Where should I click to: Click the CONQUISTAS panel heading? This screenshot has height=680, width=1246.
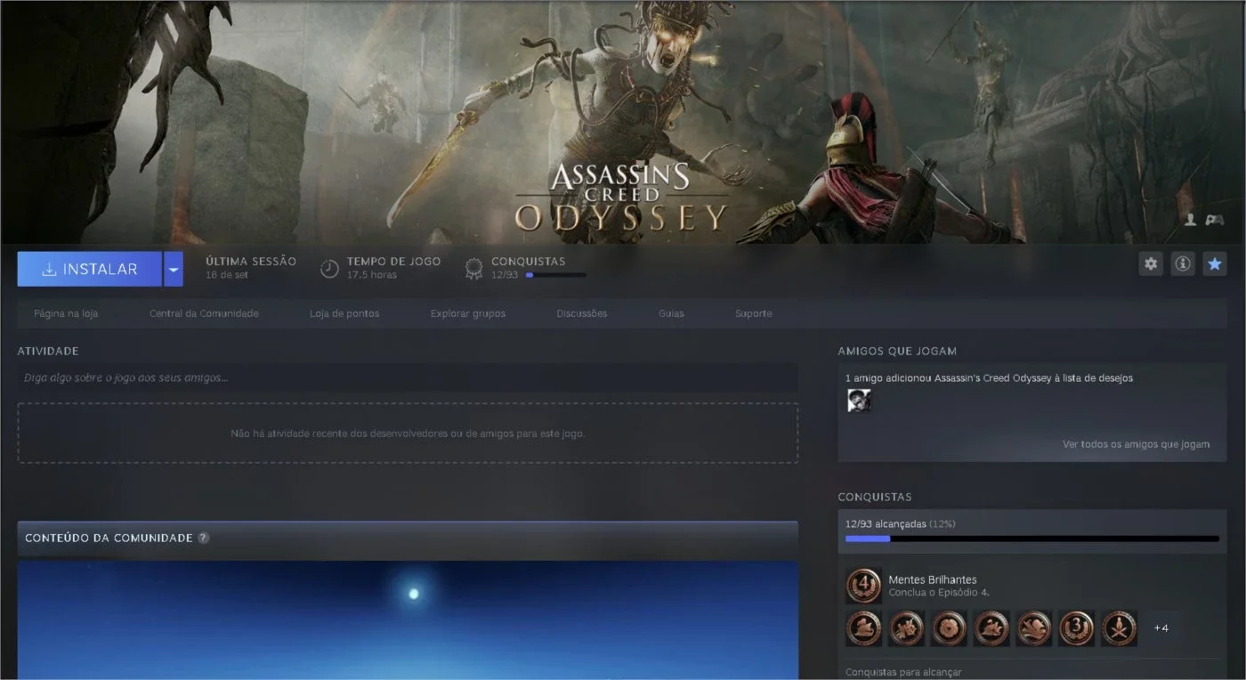(875, 497)
